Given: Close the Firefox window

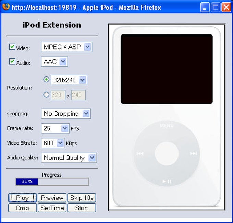Looking at the screenshot, I should pos(226,7).
